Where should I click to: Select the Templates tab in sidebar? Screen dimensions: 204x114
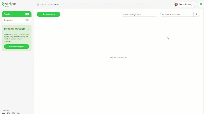[17, 20]
